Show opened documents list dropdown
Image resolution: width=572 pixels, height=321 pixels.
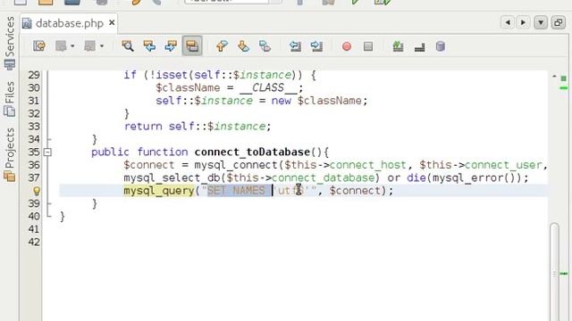pyautogui.click(x=541, y=22)
